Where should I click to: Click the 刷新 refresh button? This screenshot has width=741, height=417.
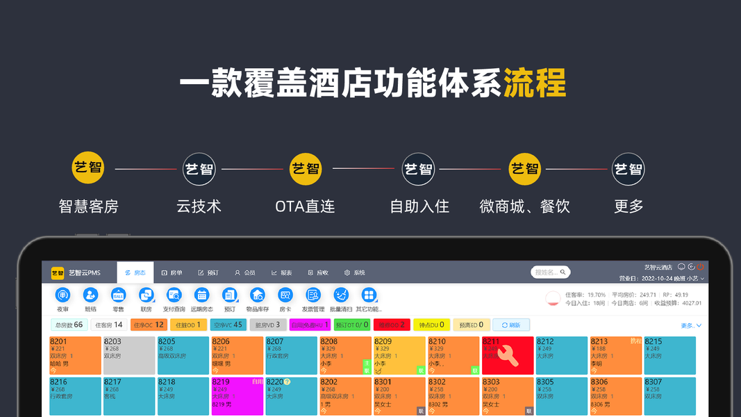click(x=511, y=325)
